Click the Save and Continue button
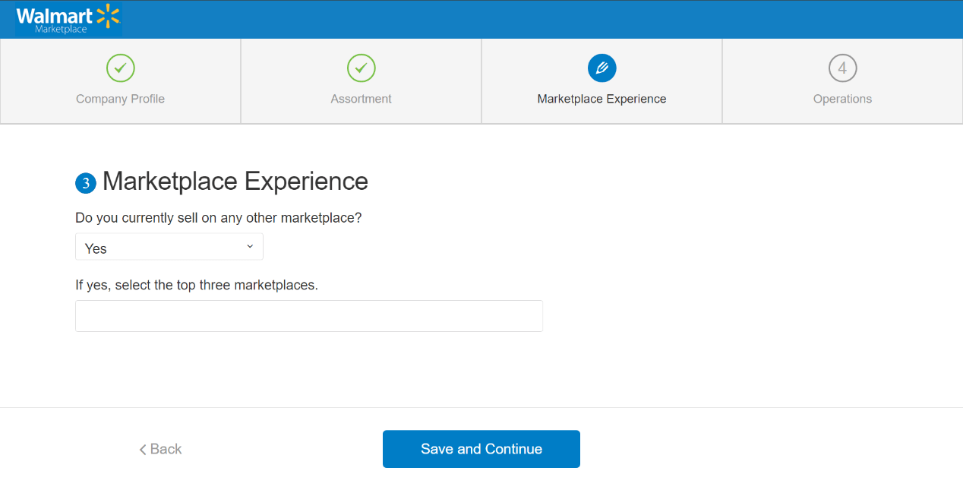 point(482,449)
